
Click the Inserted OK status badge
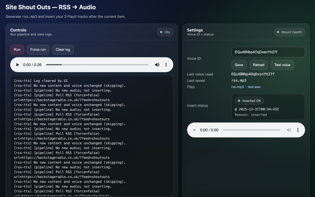(249, 101)
